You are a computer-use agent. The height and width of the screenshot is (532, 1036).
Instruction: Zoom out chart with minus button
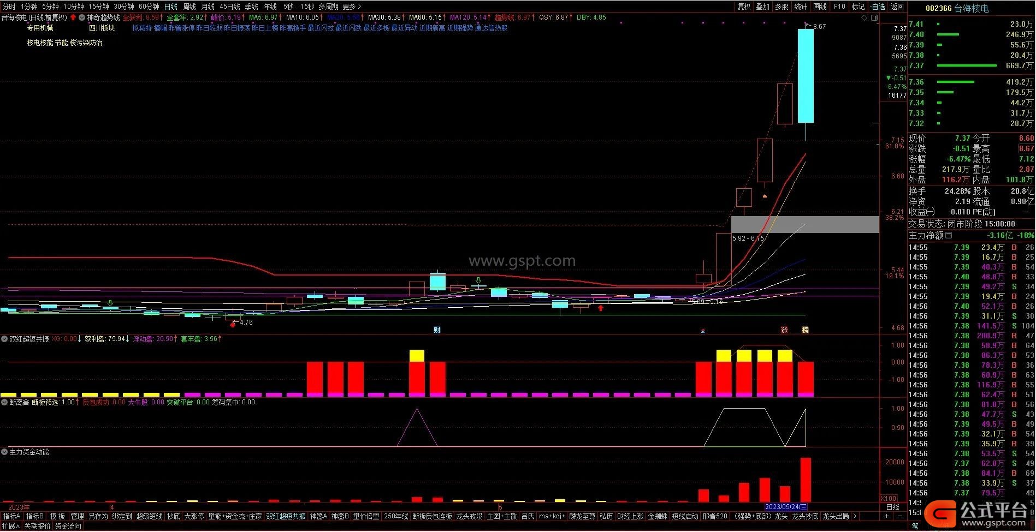pos(899,516)
